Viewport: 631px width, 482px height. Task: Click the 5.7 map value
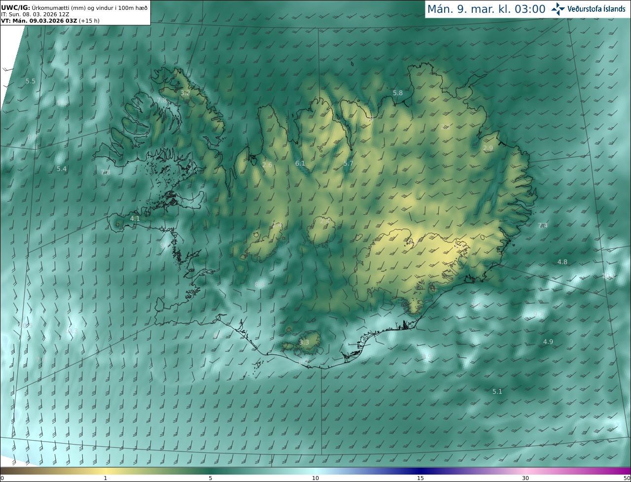pos(349,163)
